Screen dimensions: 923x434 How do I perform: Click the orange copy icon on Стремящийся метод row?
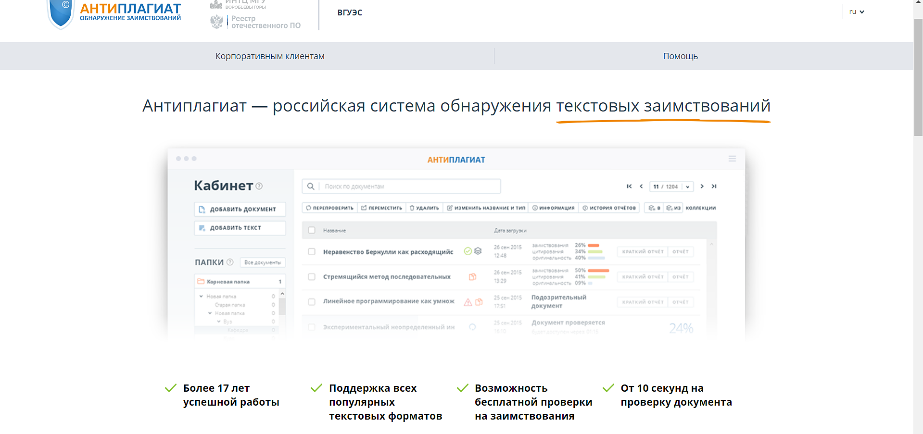(x=472, y=277)
